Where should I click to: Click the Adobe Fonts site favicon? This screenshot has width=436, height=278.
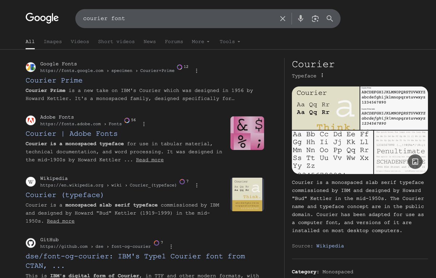pos(31,120)
